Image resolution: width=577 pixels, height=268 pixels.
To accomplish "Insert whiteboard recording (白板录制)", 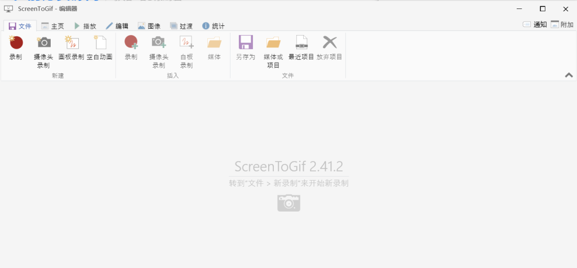I will [187, 52].
